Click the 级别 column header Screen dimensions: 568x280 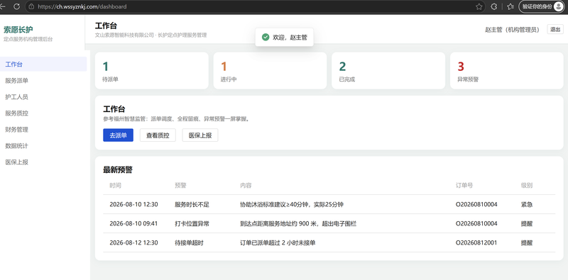coord(527,186)
